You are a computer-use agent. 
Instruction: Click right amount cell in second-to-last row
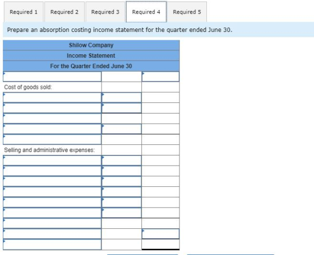160,234
